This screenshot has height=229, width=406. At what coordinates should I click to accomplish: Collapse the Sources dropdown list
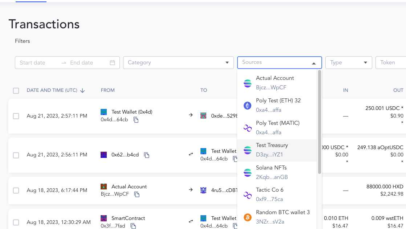314,63
